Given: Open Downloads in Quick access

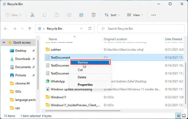Looking at the screenshot, I should pos(23,59).
